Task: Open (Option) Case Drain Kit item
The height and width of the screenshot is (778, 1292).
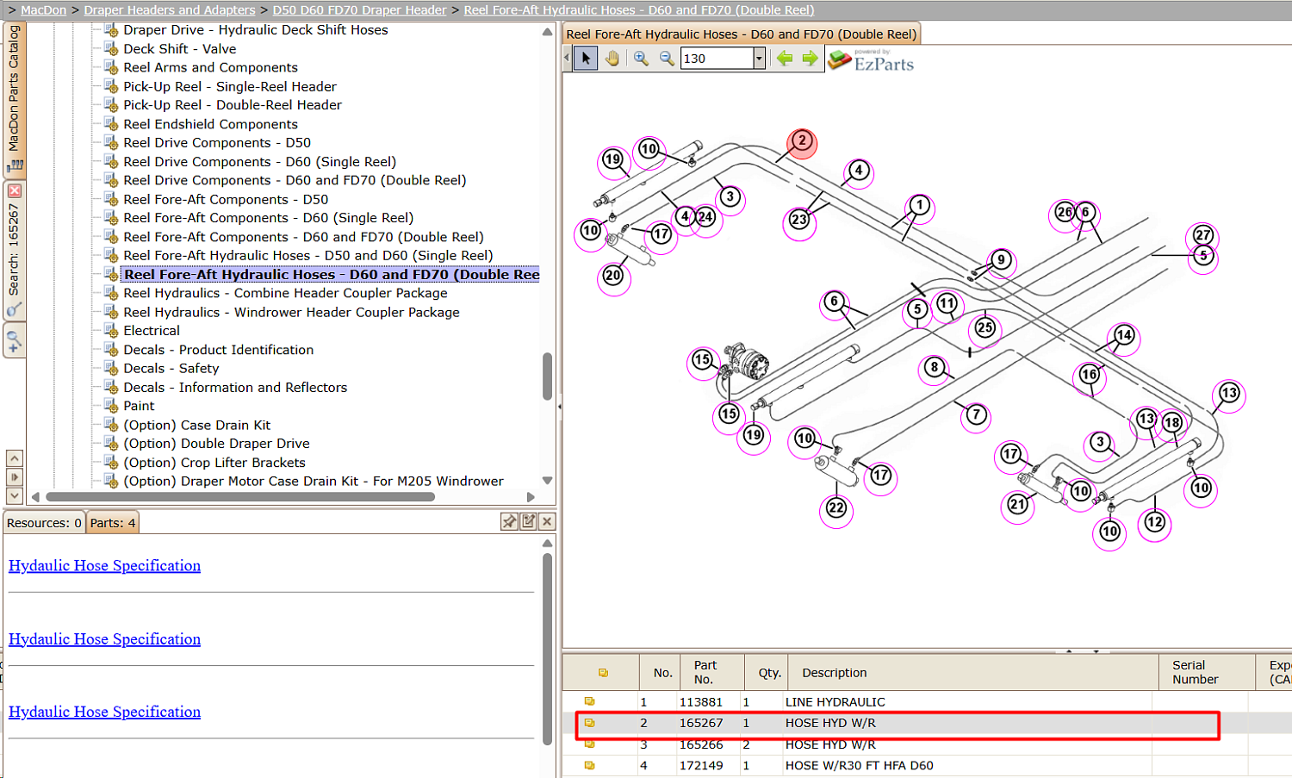Action: click(196, 425)
